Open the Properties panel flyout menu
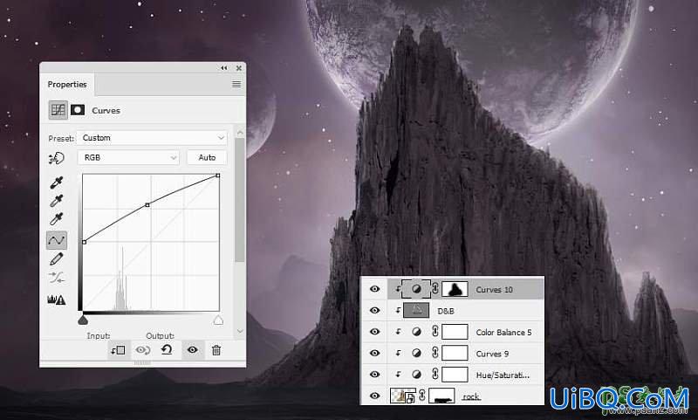Screen dimensions: 698x420 pyautogui.click(x=236, y=84)
